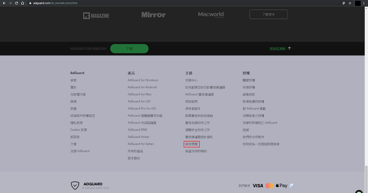
Task: Click the browser forward arrow
Action: [10, 3]
